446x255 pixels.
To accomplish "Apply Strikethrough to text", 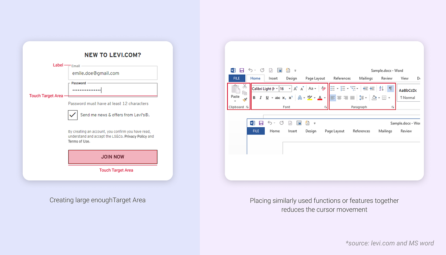I will point(277,97).
